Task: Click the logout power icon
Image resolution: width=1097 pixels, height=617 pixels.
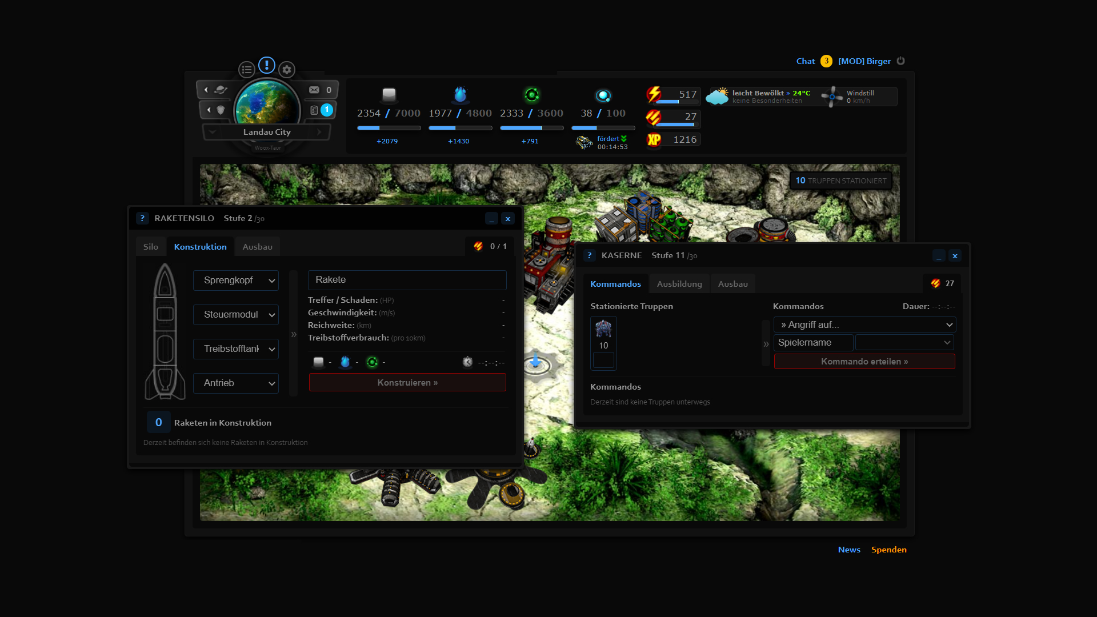Action: [901, 61]
